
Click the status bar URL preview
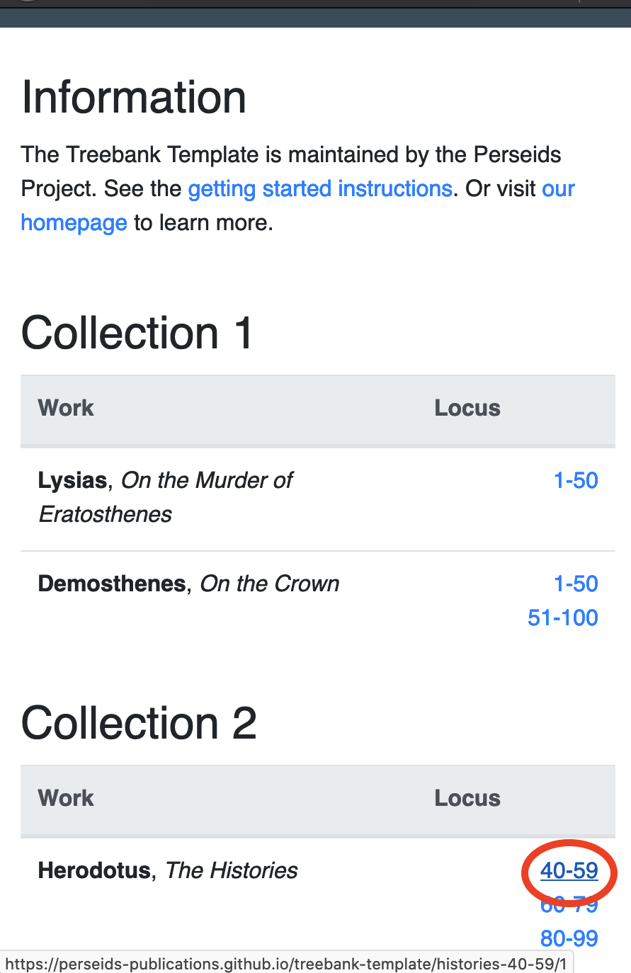pos(285,964)
